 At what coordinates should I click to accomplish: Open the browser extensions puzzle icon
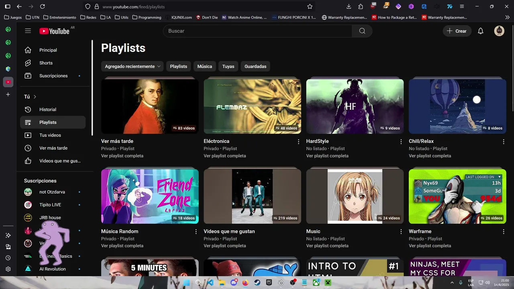point(361,6)
